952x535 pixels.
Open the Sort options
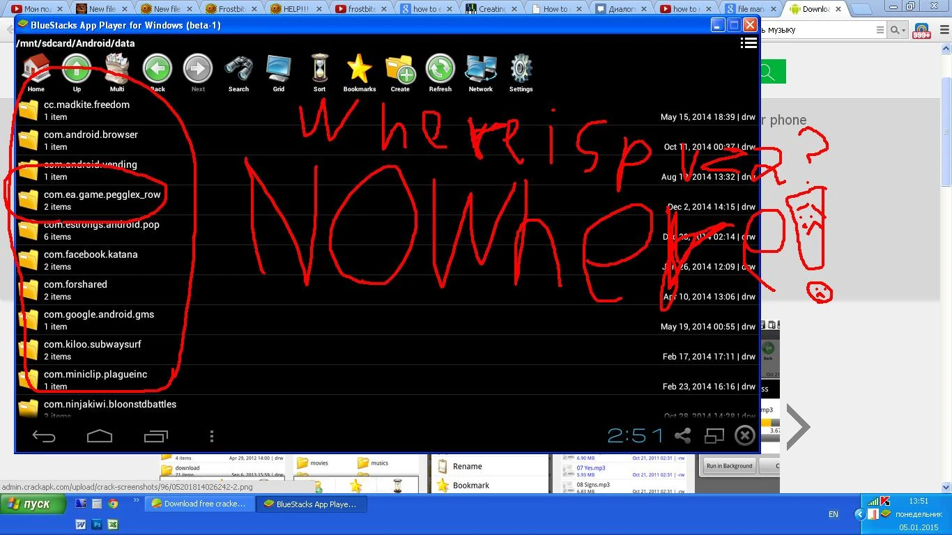[x=319, y=72]
